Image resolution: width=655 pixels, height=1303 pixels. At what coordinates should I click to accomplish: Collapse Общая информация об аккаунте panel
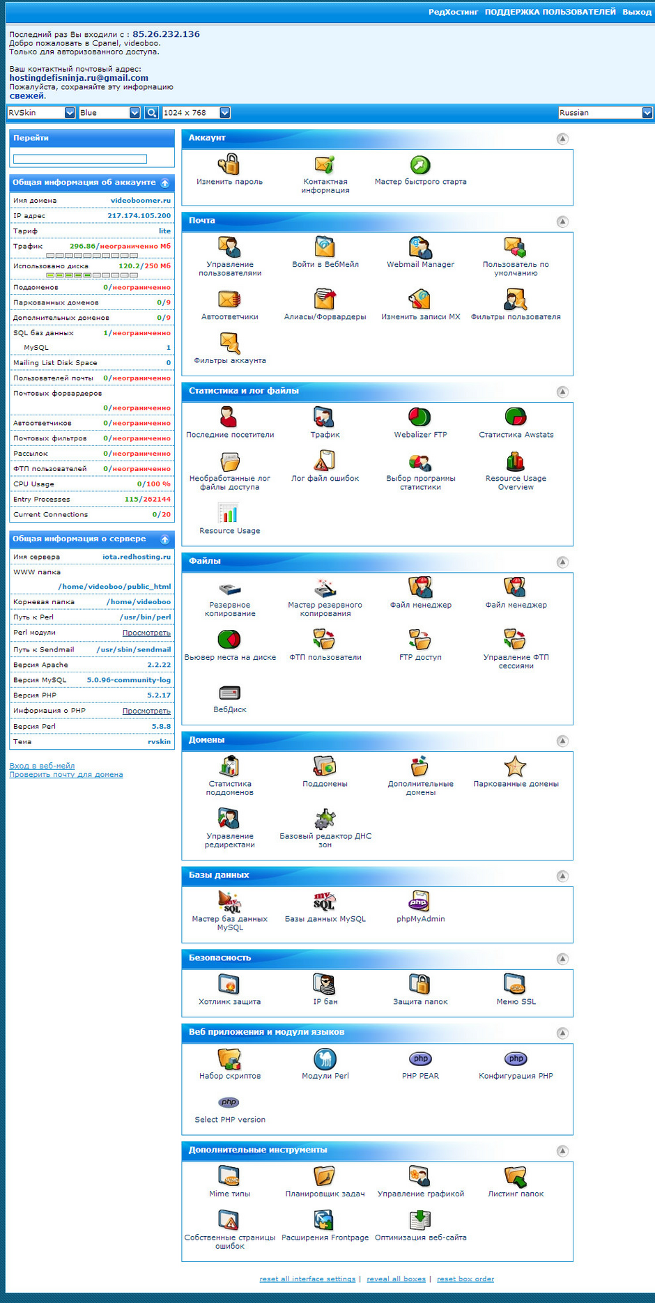[165, 183]
